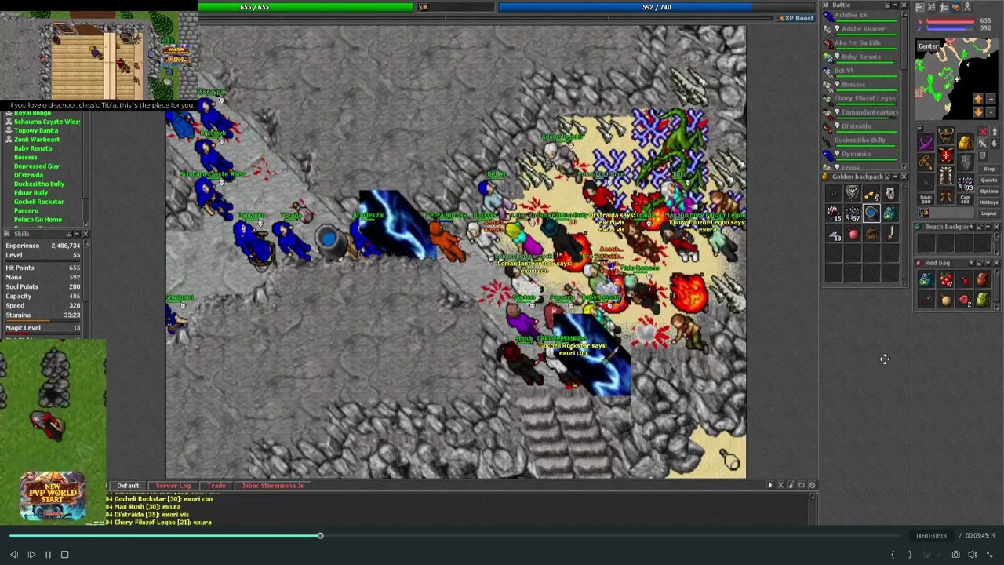
Task: Minimize the Battle list panel
Action: coord(896,5)
